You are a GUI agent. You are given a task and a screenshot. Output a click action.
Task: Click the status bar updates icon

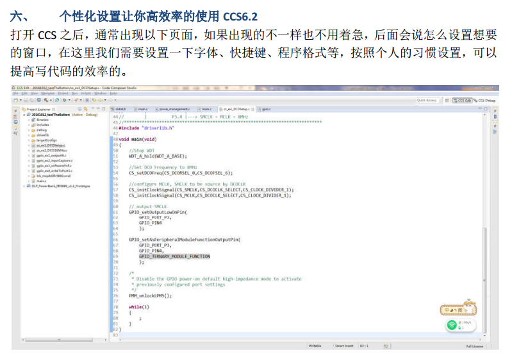[x=386, y=346]
